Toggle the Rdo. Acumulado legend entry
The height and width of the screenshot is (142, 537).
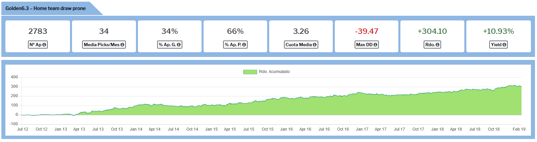coord(266,72)
